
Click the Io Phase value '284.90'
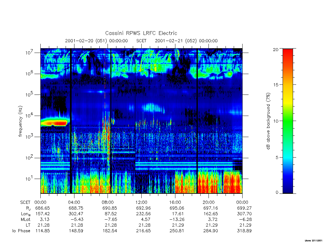(210, 231)
